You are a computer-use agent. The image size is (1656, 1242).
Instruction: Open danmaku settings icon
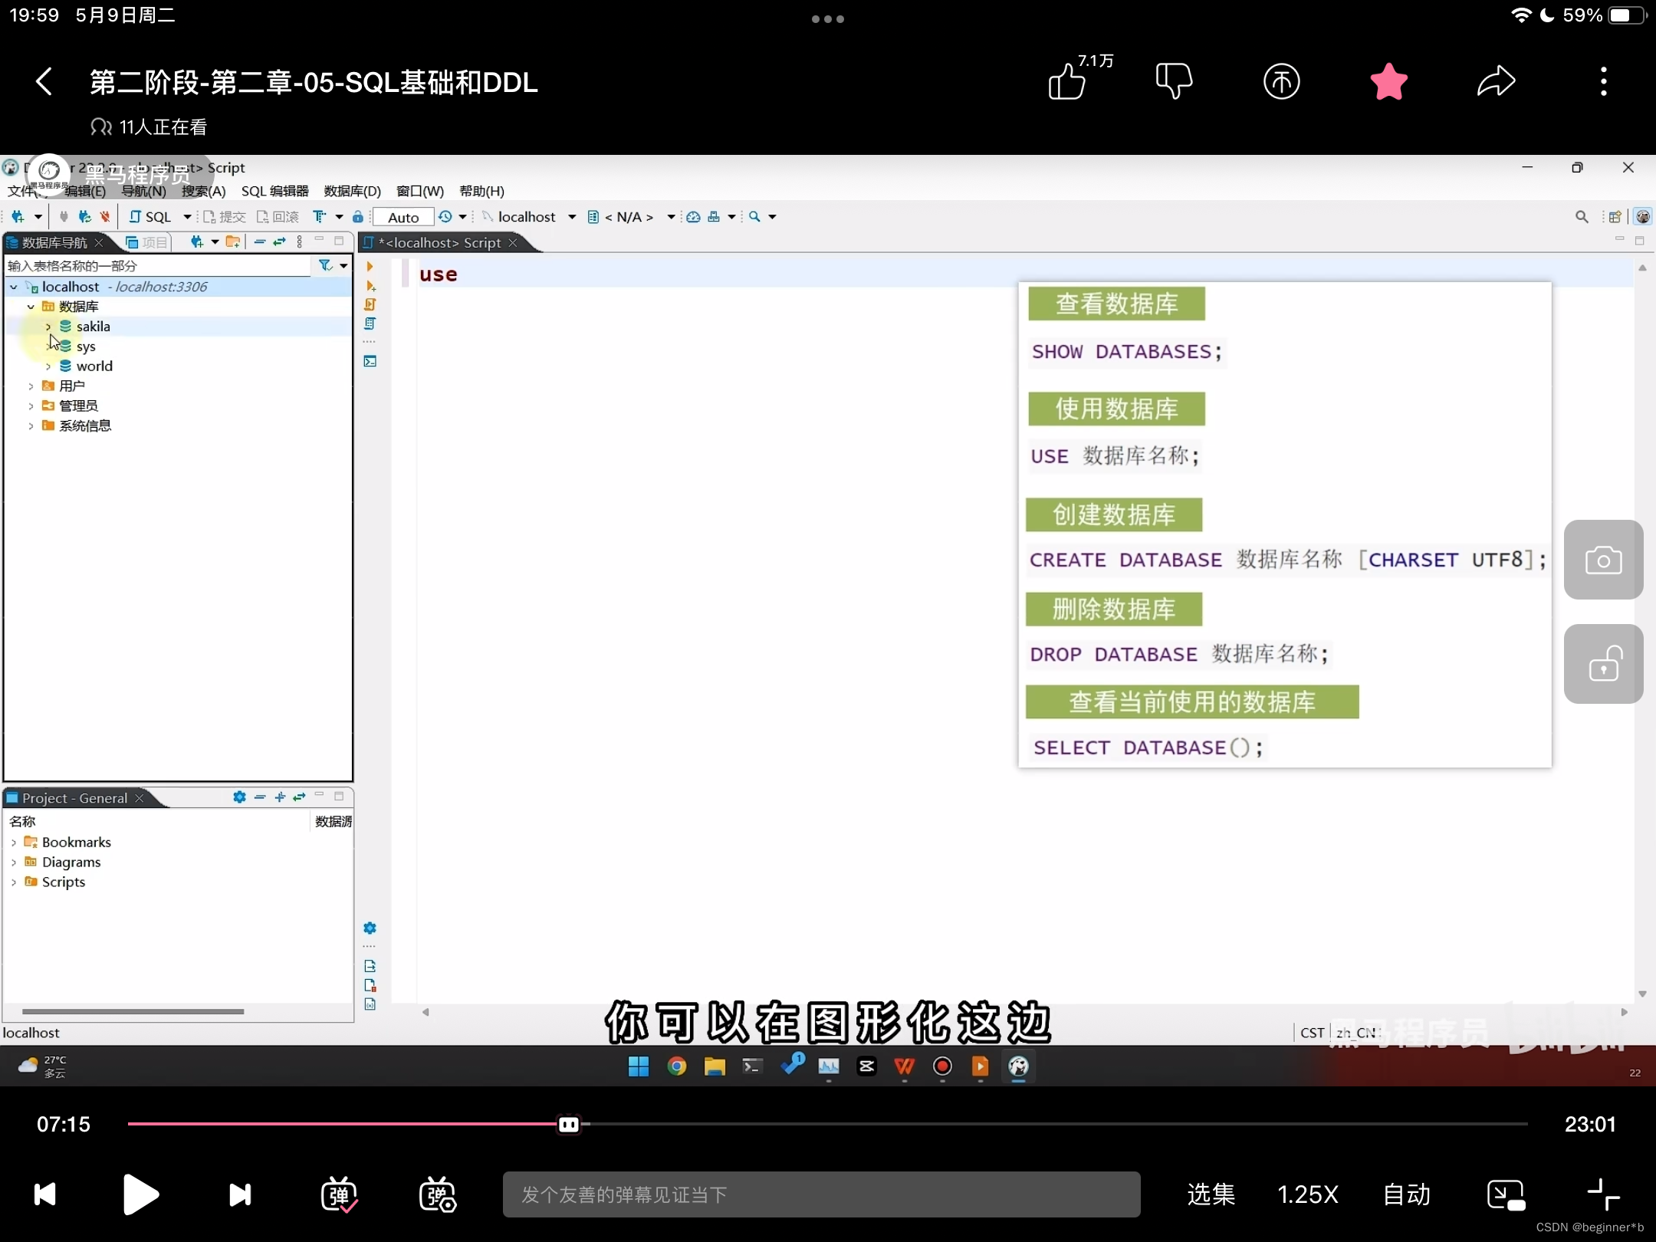[x=438, y=1194]
